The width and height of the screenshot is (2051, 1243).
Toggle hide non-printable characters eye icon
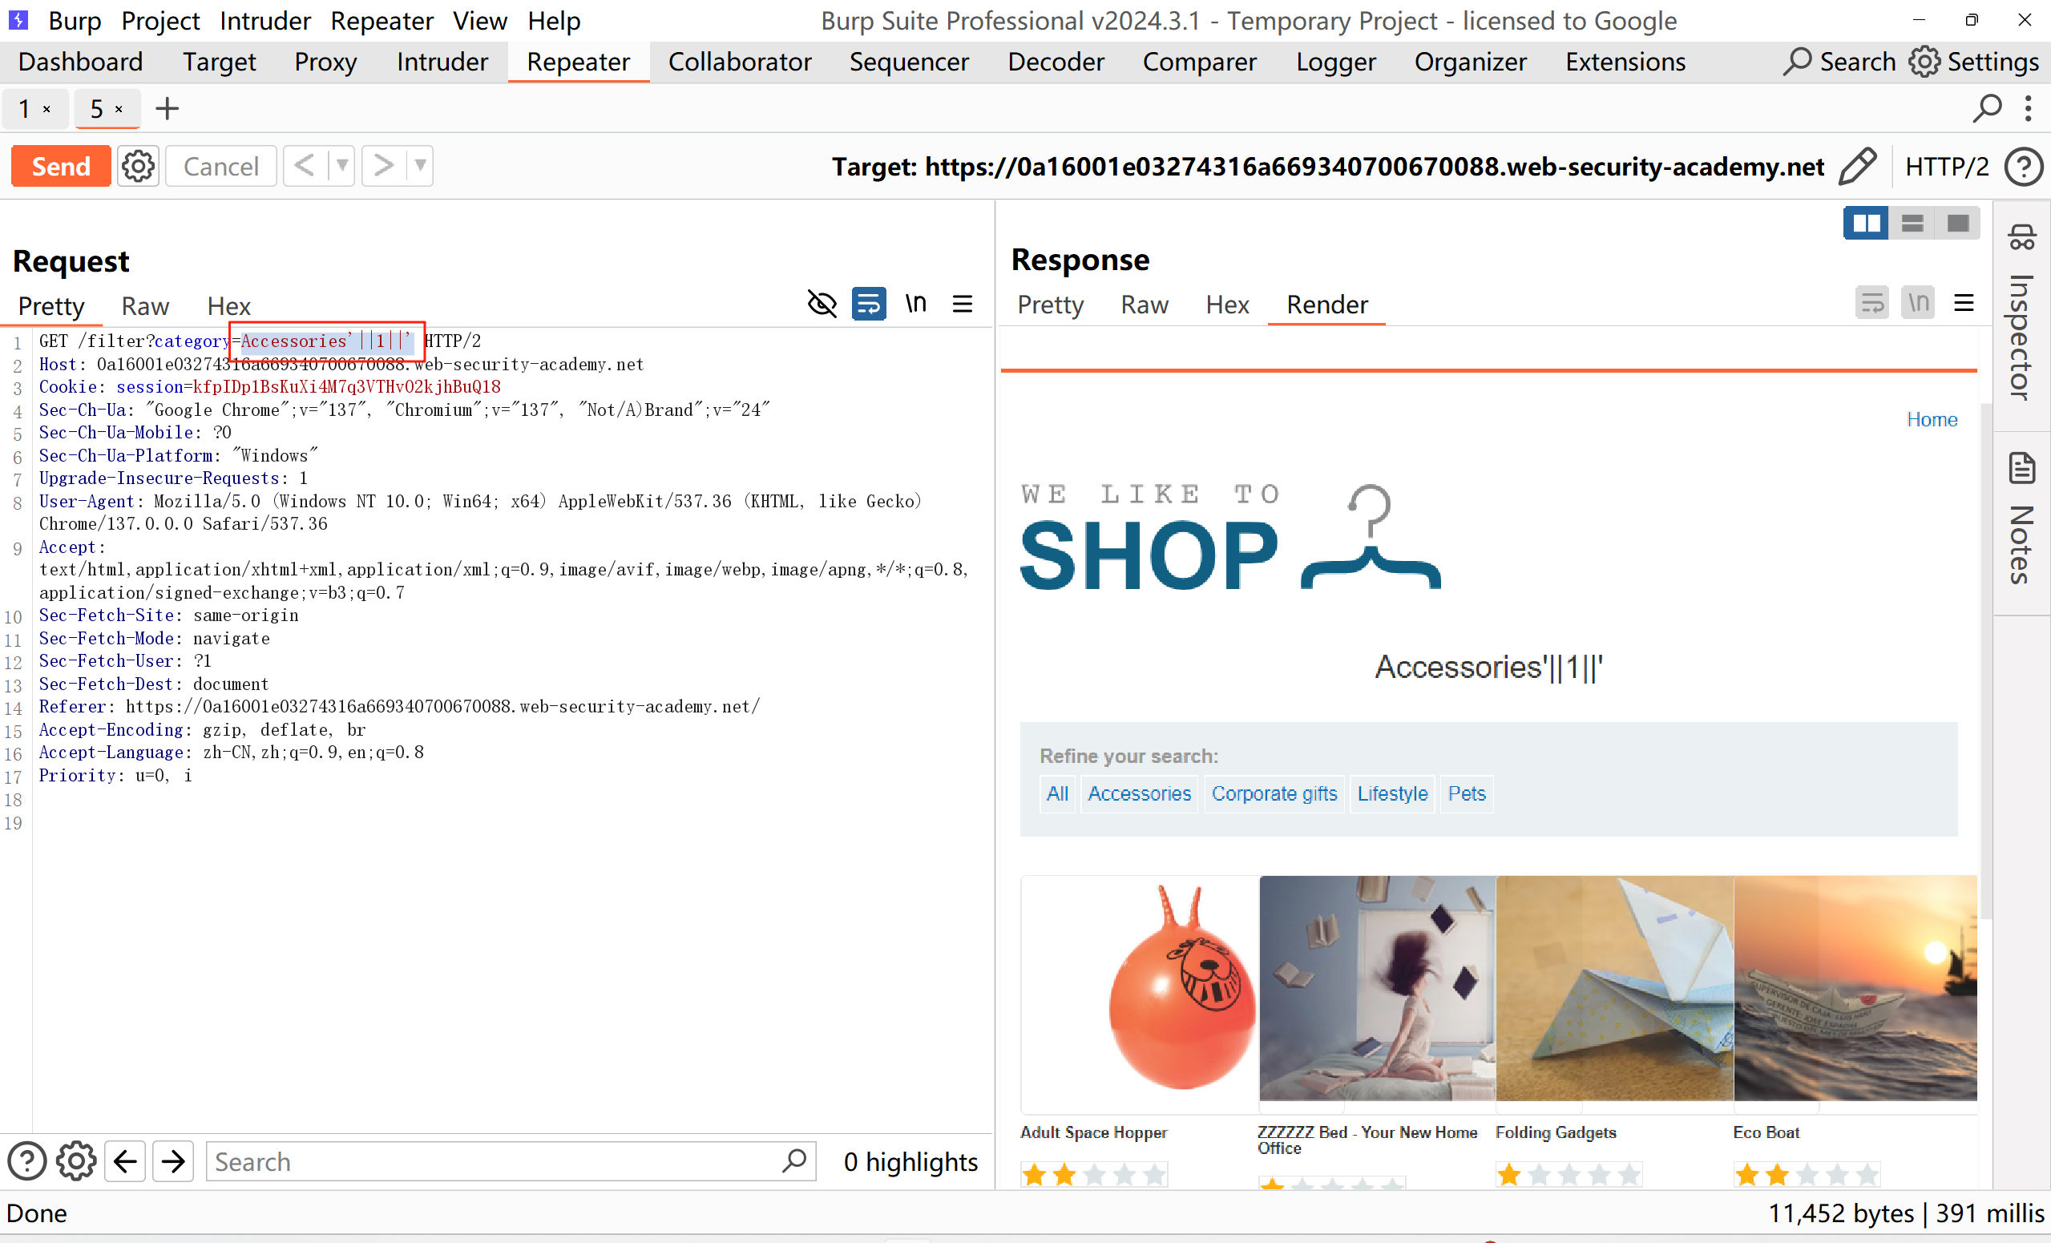[x=822, y=304]
